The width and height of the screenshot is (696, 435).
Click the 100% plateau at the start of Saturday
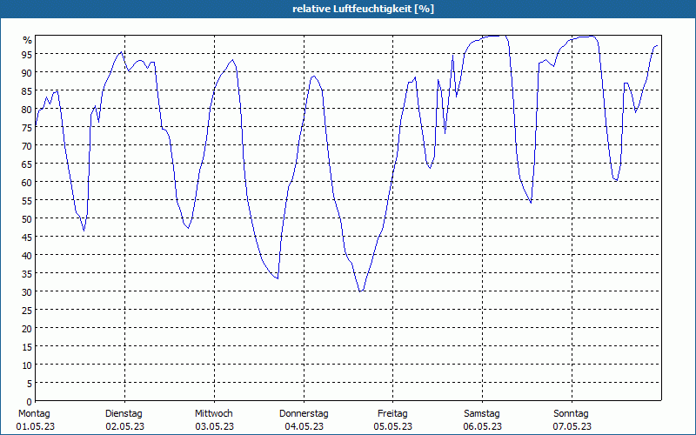click(493, 36)
